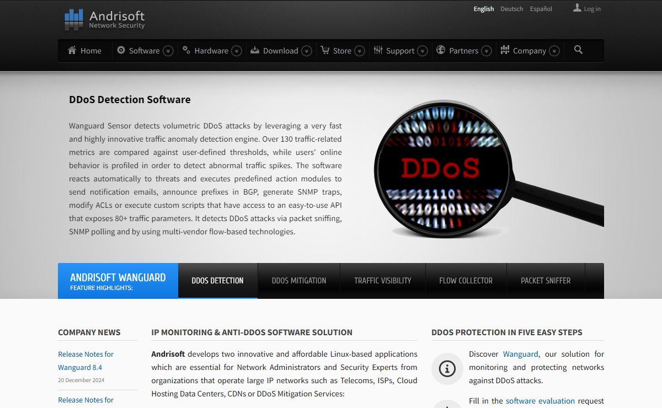Click the Andrisoft logo
662x408 pixels.
pos(105,19)
